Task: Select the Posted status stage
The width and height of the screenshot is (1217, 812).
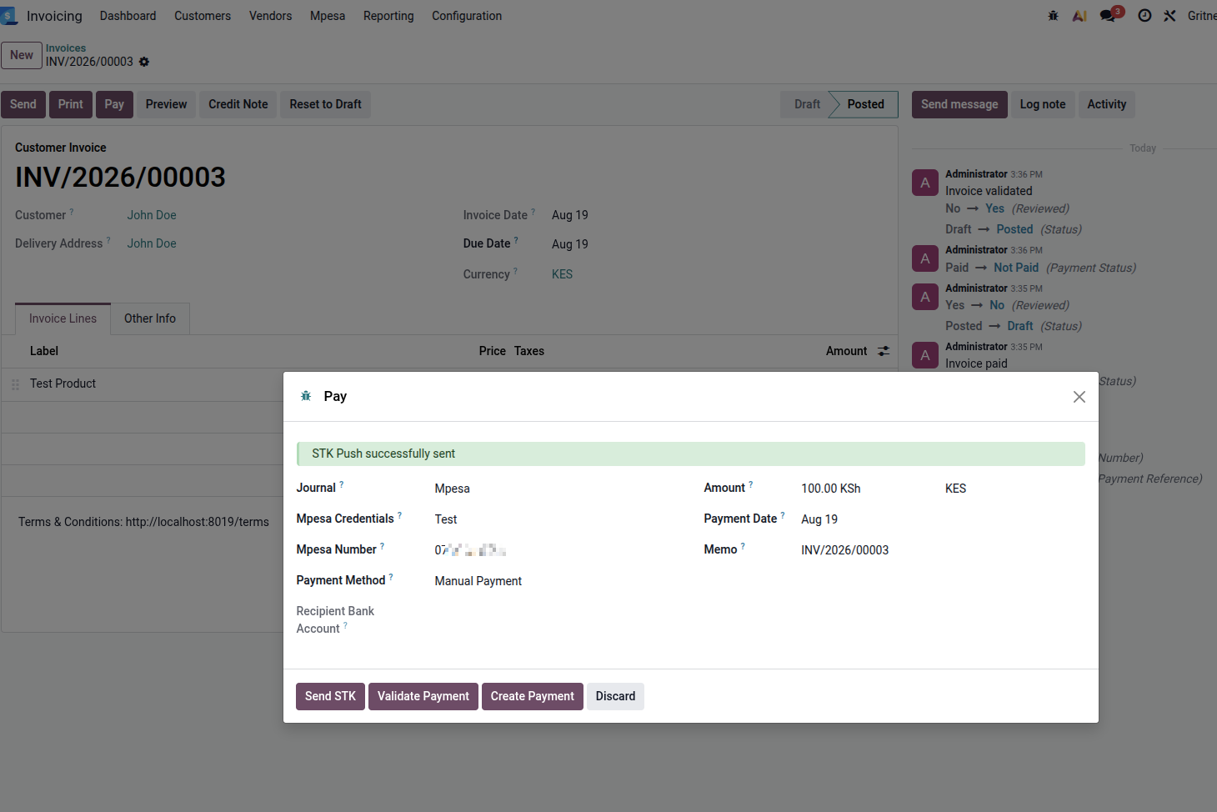Action: [x=866, y=104]
